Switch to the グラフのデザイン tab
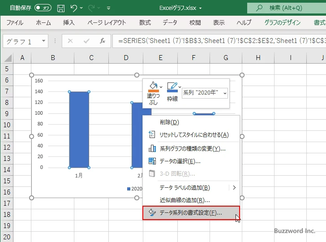Image resolution: width=326 pixels, height=242 pixels. click(282, 22)
